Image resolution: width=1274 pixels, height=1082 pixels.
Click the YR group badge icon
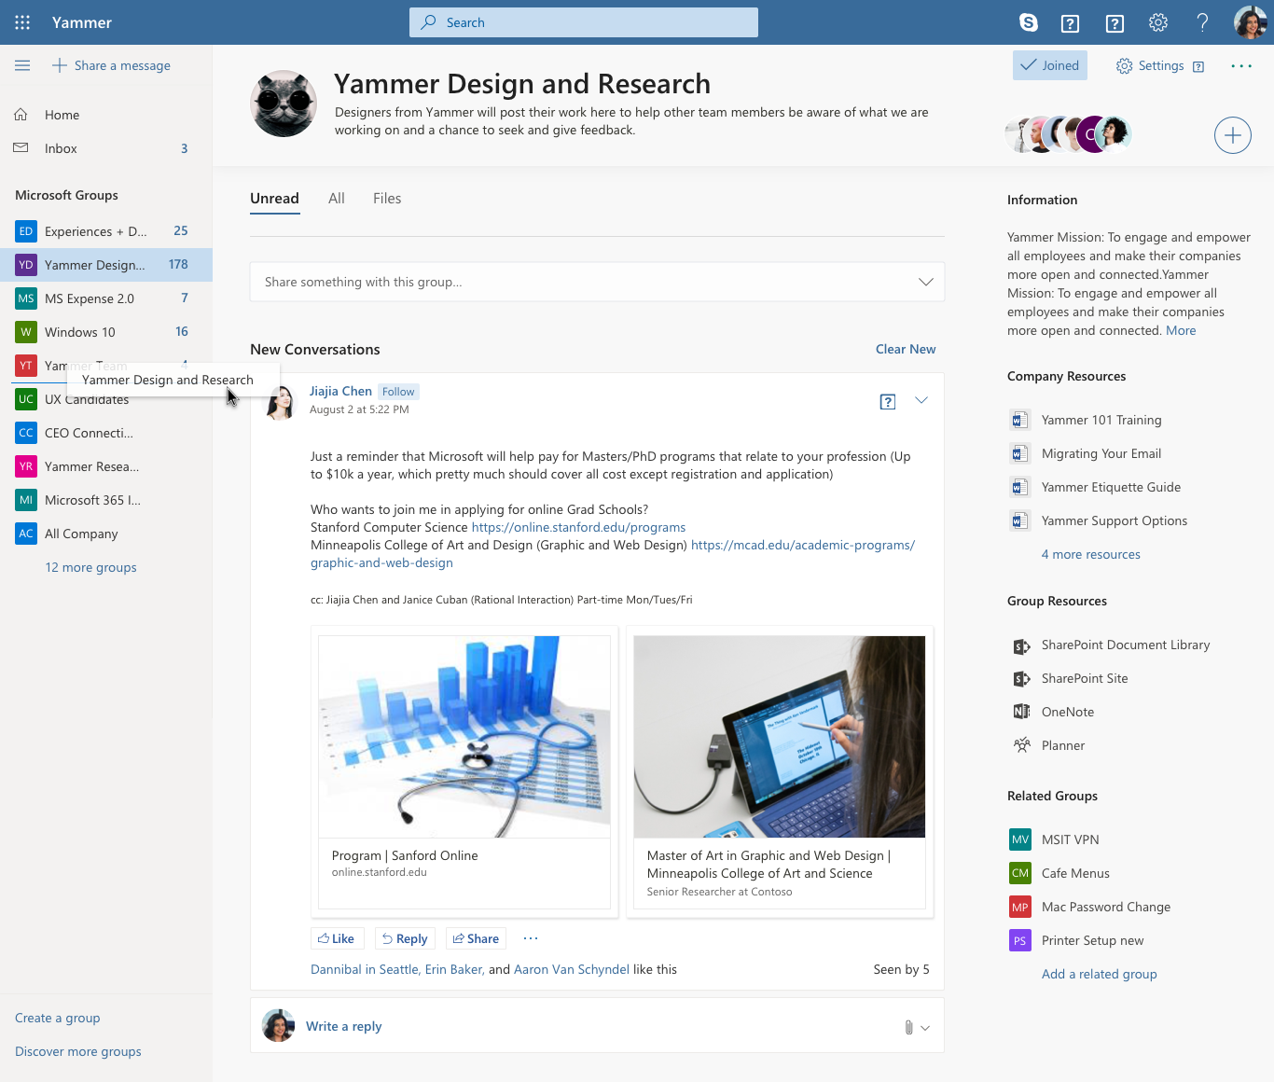[x=26, y=466]
